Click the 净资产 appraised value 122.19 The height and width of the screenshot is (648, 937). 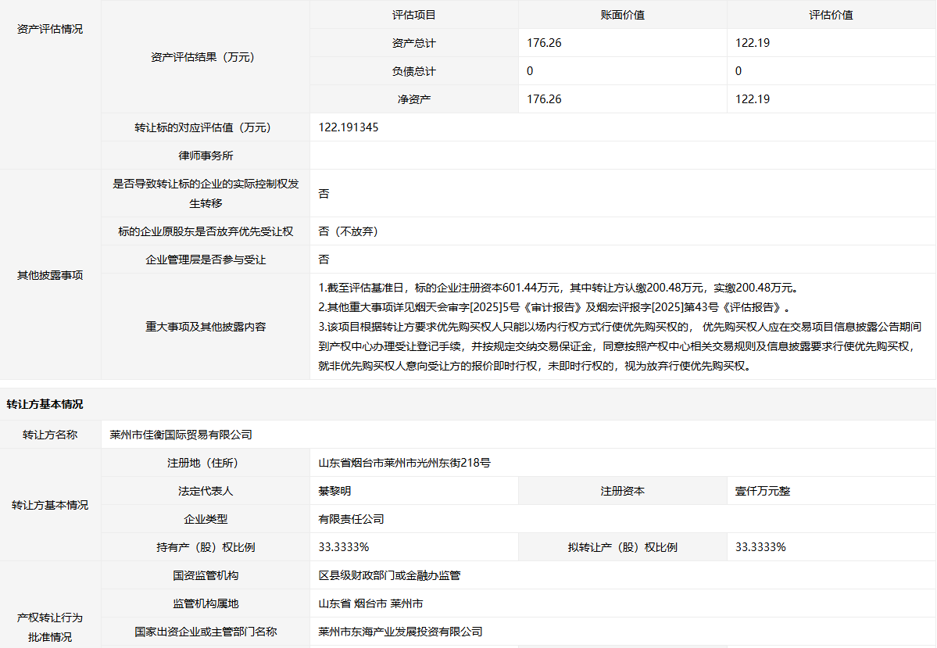[753, 99]
